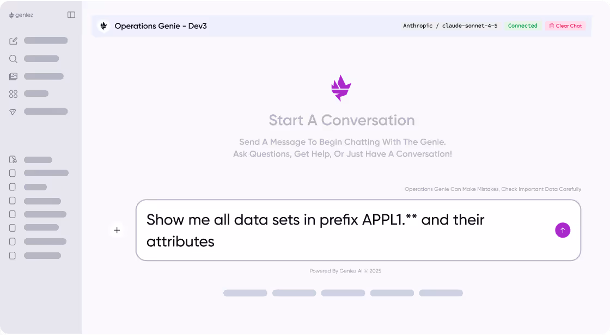The height and width of the screenshot is (335, 610).
Task: Click the Clear Chat button
Action: 565,26
